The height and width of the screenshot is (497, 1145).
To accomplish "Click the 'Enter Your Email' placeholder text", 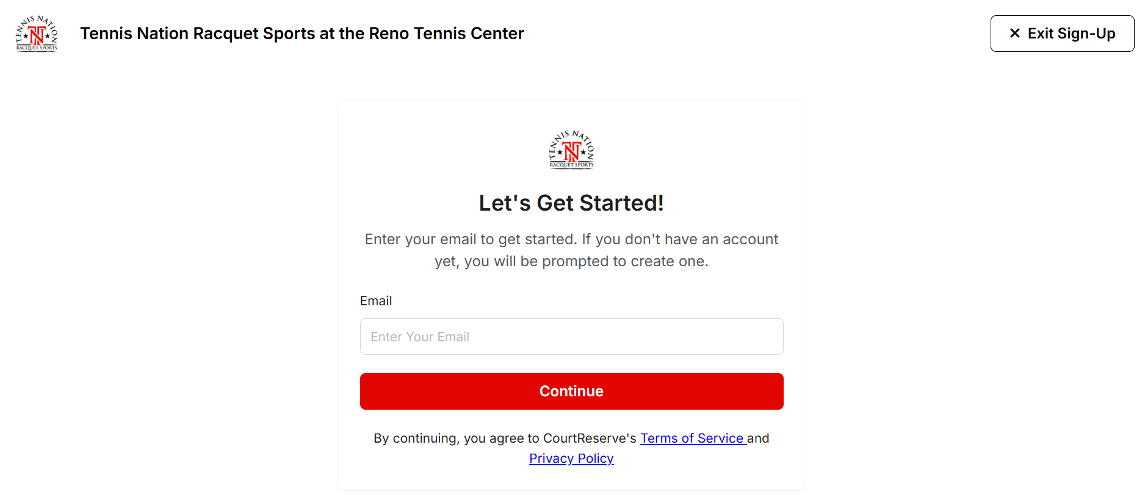I will (x=420, y=337).
